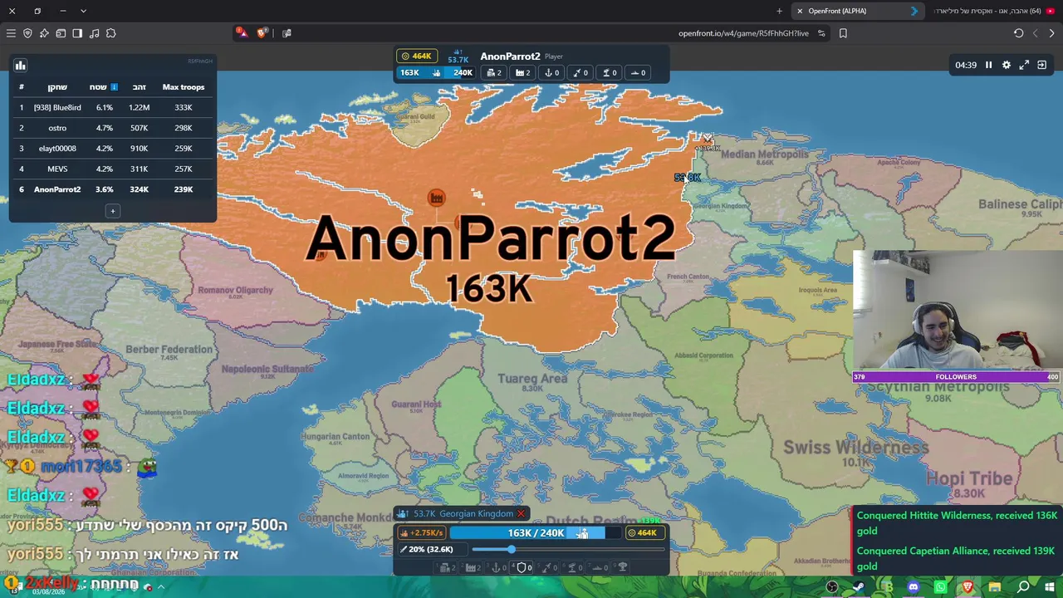
Task: Cancel the Georgian Kingdom attack
Action: point(521,513)
